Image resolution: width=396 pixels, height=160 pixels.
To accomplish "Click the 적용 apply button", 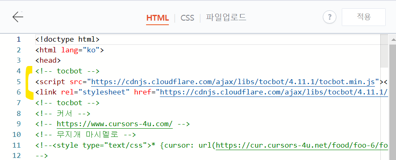I will point(364,17).
